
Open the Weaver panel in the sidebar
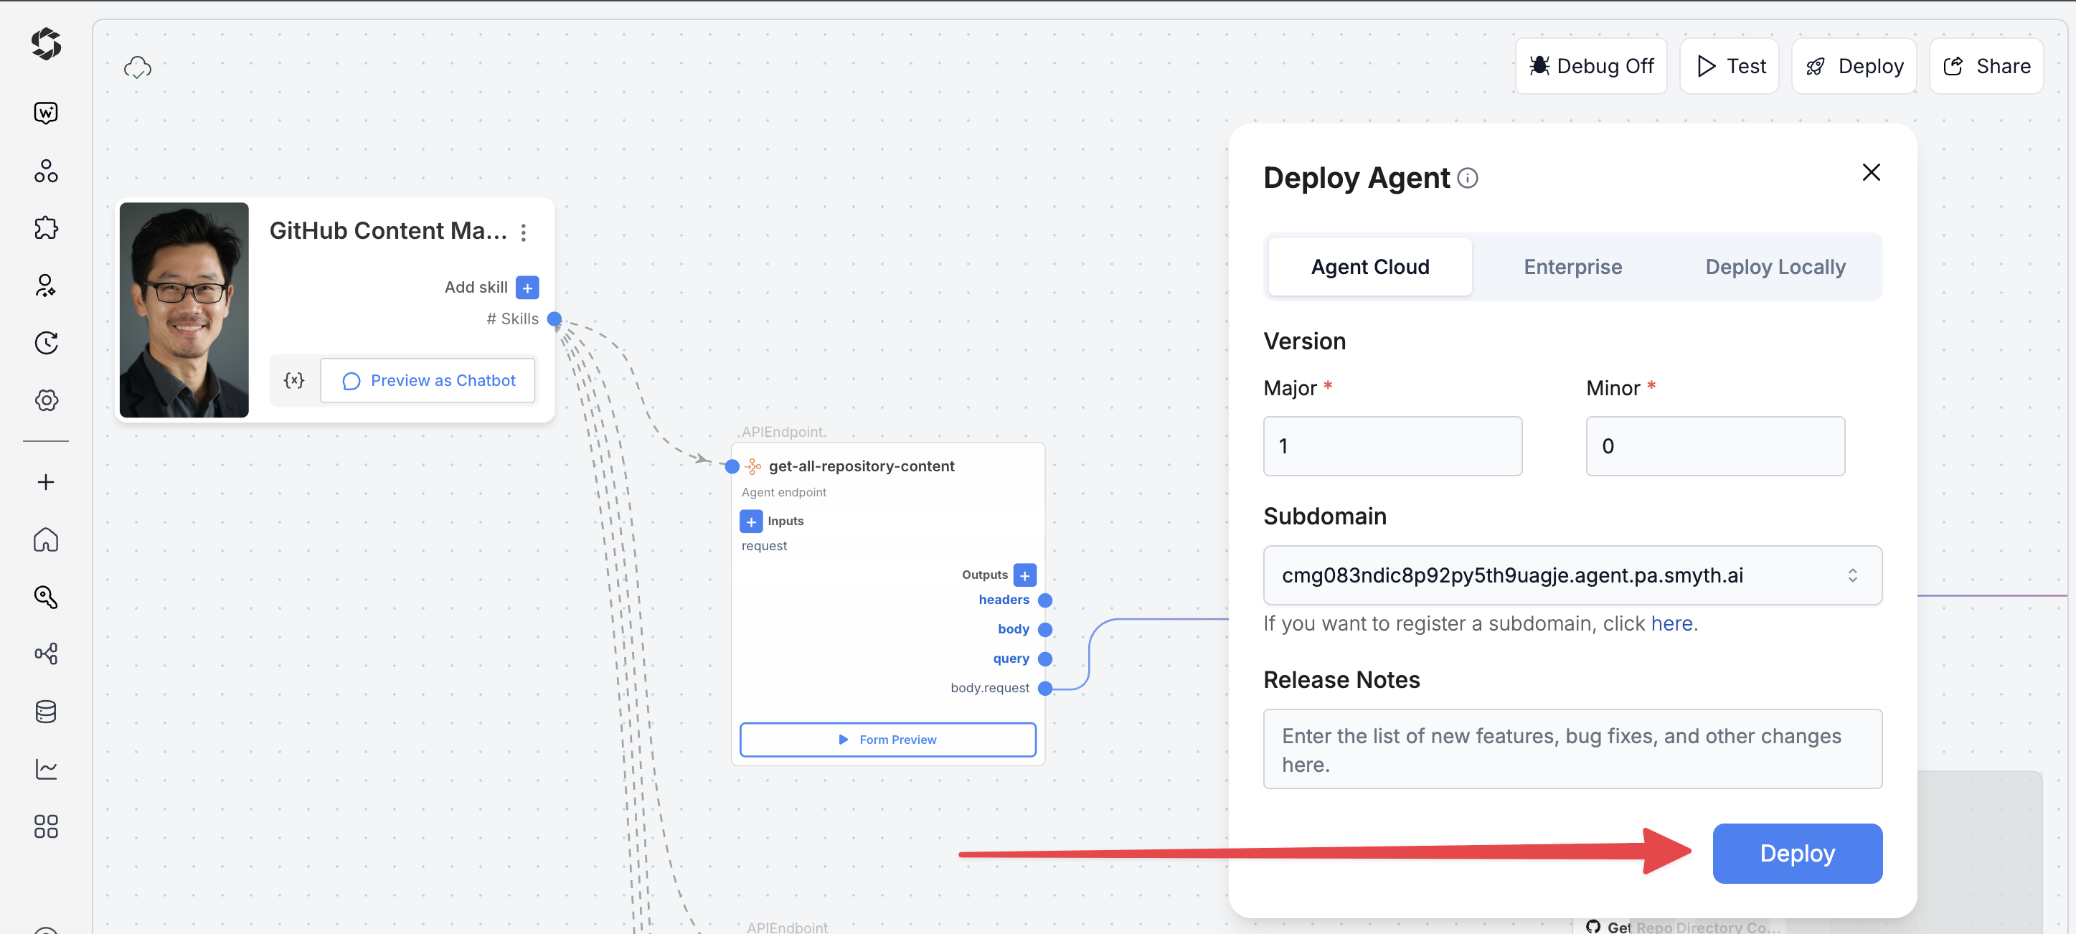46,113
